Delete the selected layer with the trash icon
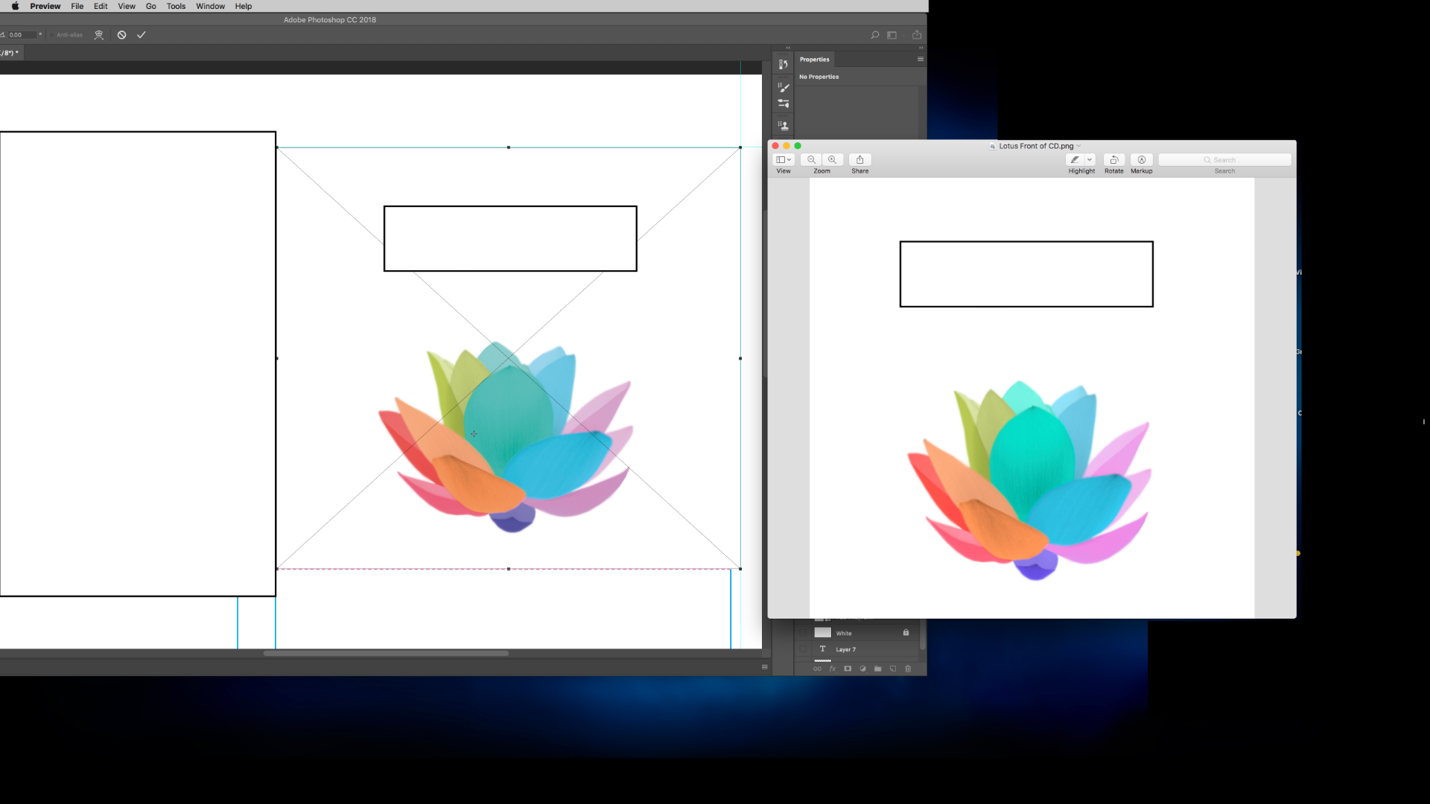This screenshot has height=804, width=1430. pyautogui.click(x=908, y=669)
